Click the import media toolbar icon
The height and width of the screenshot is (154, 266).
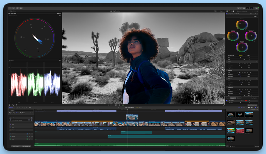[10, 8]
